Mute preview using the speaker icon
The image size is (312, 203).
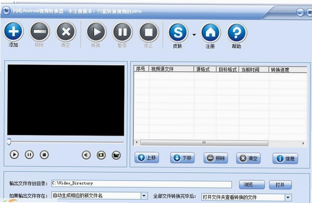(86, 155)
